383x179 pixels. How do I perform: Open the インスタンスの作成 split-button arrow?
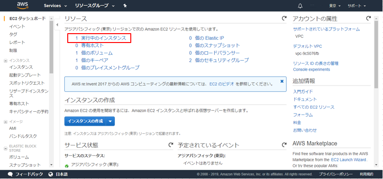point(110,121)
